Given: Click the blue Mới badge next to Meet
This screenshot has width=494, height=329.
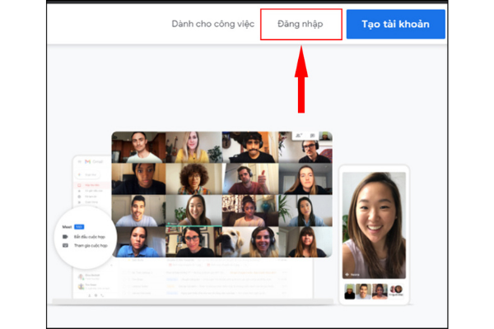Looking at the screenshot, I should (x=79, y=227).
